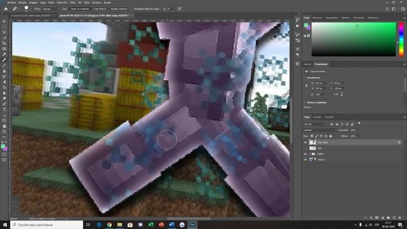Open the Relleno dropdown arrow
Image resolution: width=407 pixels, height=229 pixels.
[x=359, y=136]
